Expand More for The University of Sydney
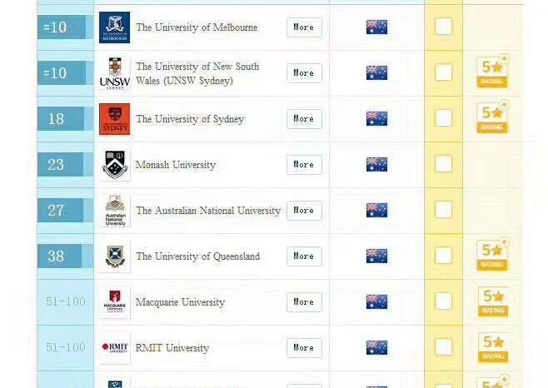548x388 pixels. click(304, 119)
